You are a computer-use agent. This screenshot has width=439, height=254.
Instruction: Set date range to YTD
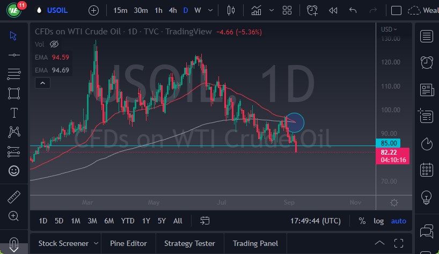128,221
